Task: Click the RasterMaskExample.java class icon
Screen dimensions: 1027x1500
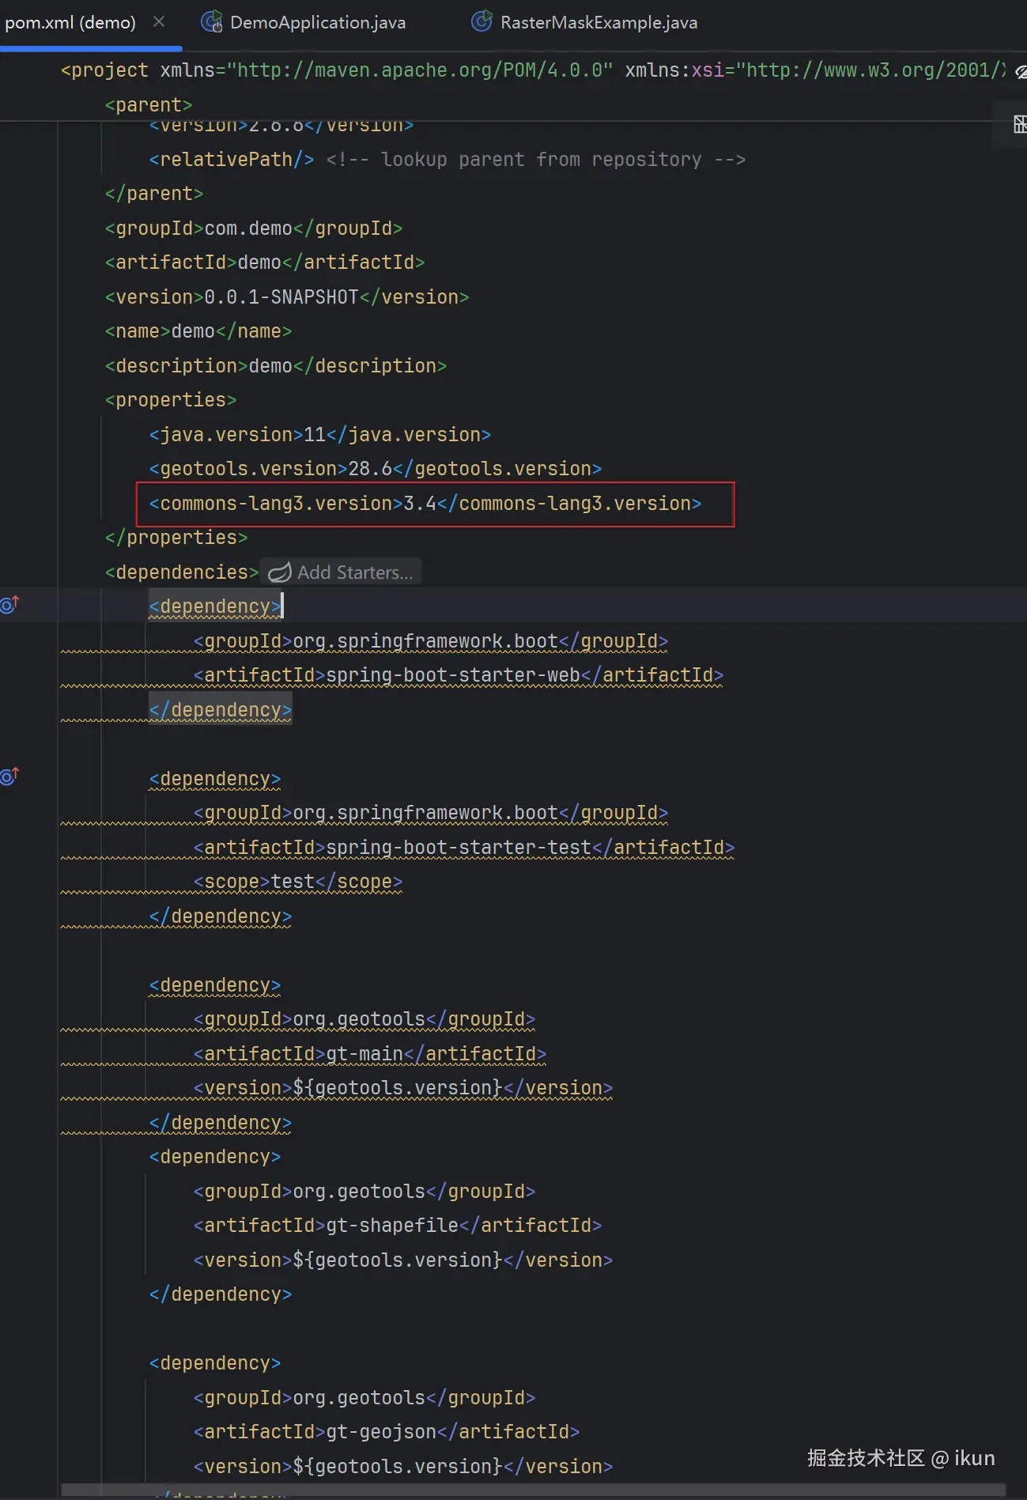Action: pyautogui.click(x=481, y=22)
